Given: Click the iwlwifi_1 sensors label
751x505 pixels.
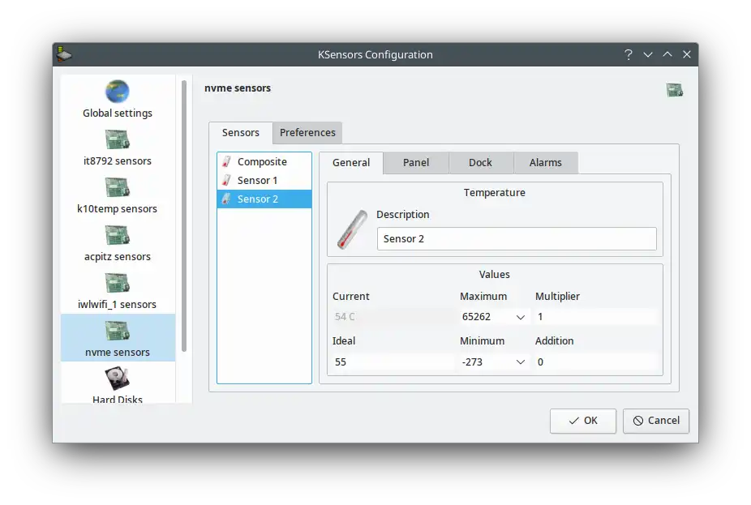Looking at the screenshot, I should click(x=118, y=305).
